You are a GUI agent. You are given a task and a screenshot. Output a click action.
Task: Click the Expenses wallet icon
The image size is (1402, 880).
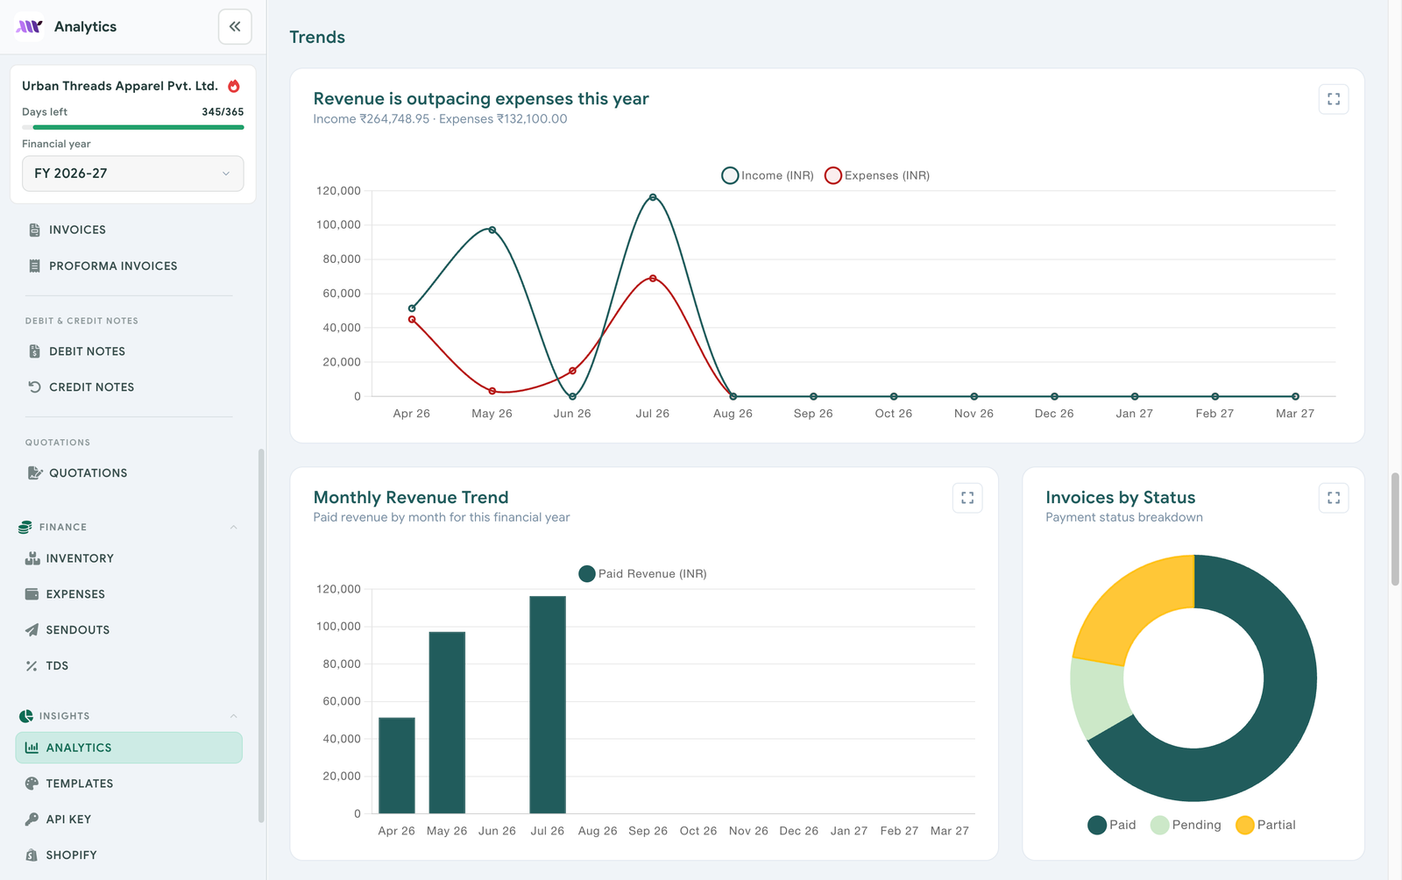(x=32, y=594)
